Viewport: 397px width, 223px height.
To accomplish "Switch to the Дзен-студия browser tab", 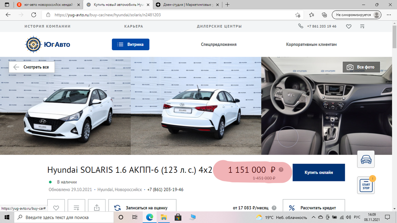I will [x=185, y=5].
